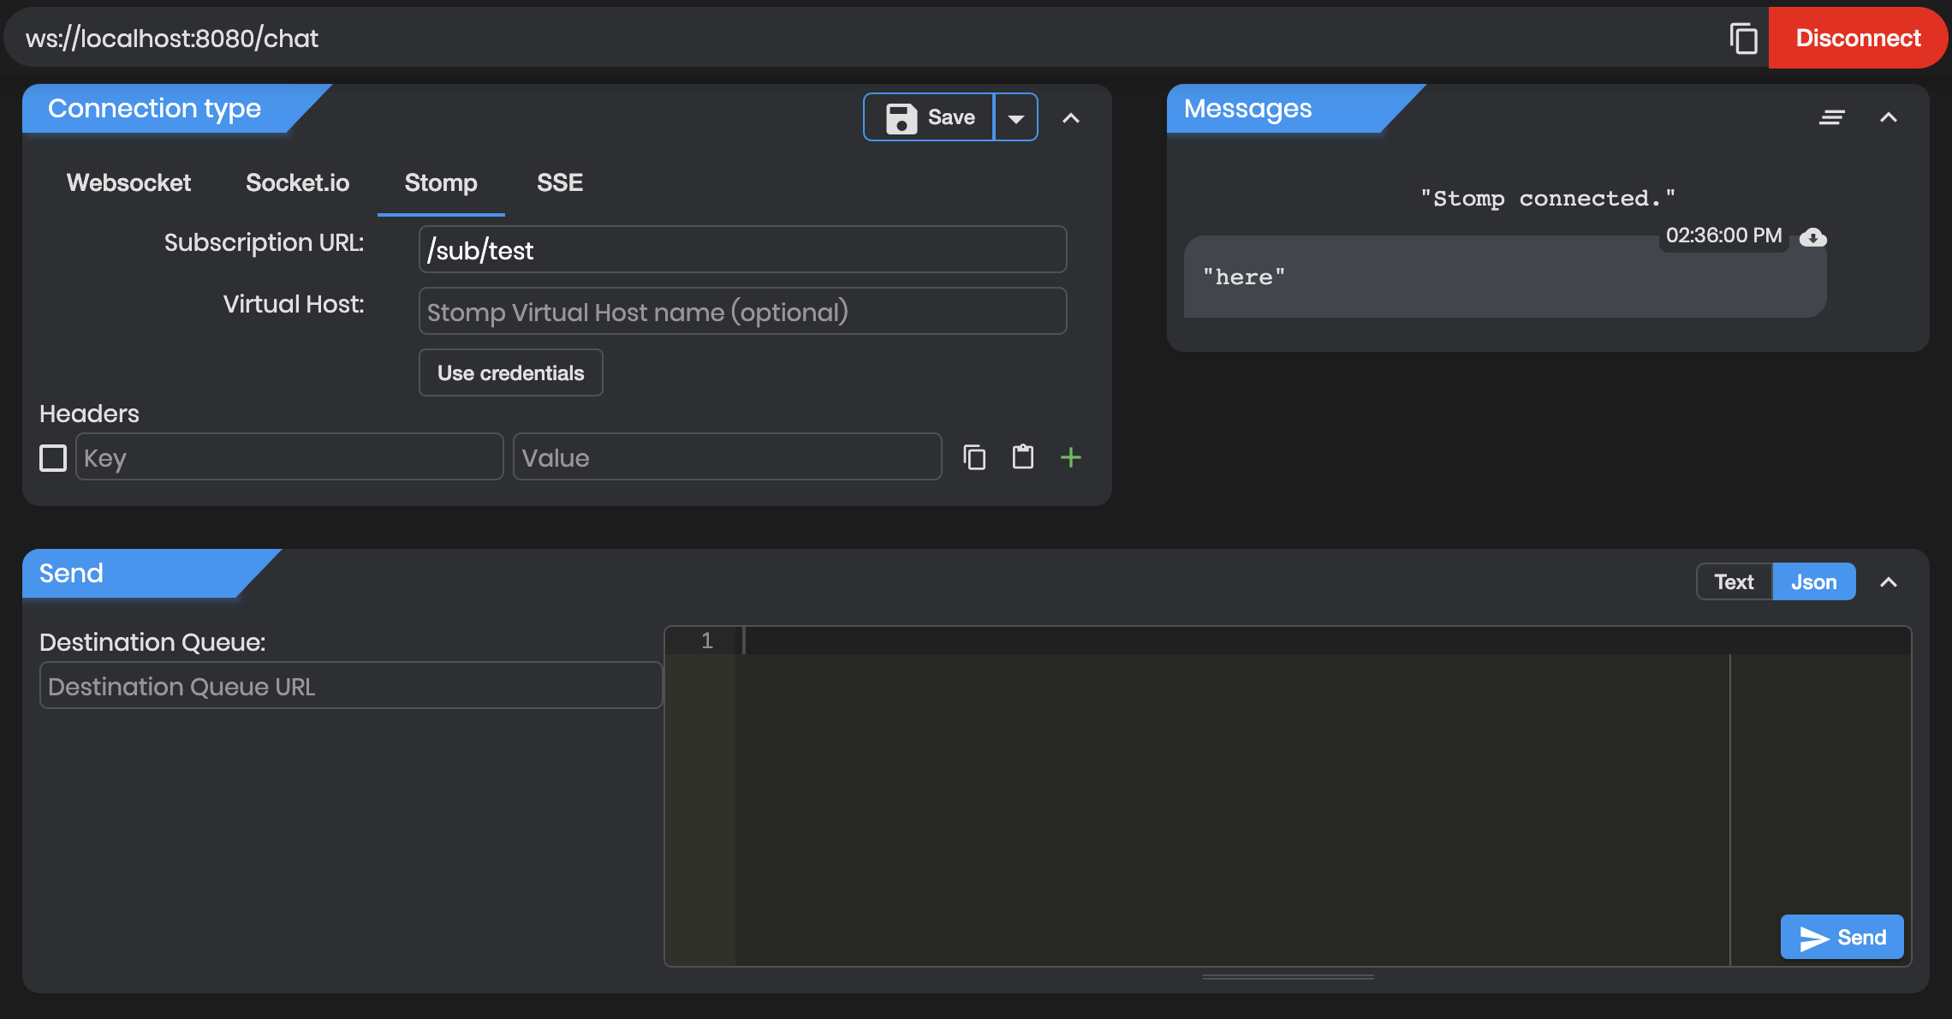
Task: Click the Use credentials button
Action: coord(510,372)
